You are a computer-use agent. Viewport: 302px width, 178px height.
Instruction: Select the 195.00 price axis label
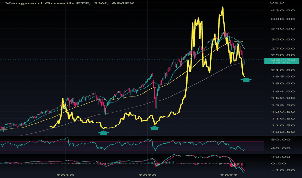point(283,77)
